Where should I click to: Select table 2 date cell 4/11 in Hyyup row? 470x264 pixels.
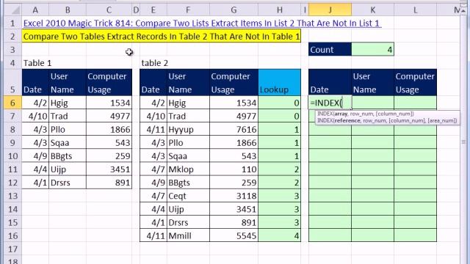point(153,129)
